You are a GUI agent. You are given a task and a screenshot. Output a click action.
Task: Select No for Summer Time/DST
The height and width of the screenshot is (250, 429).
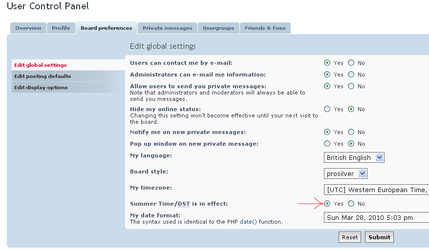(x=351, y=204)
